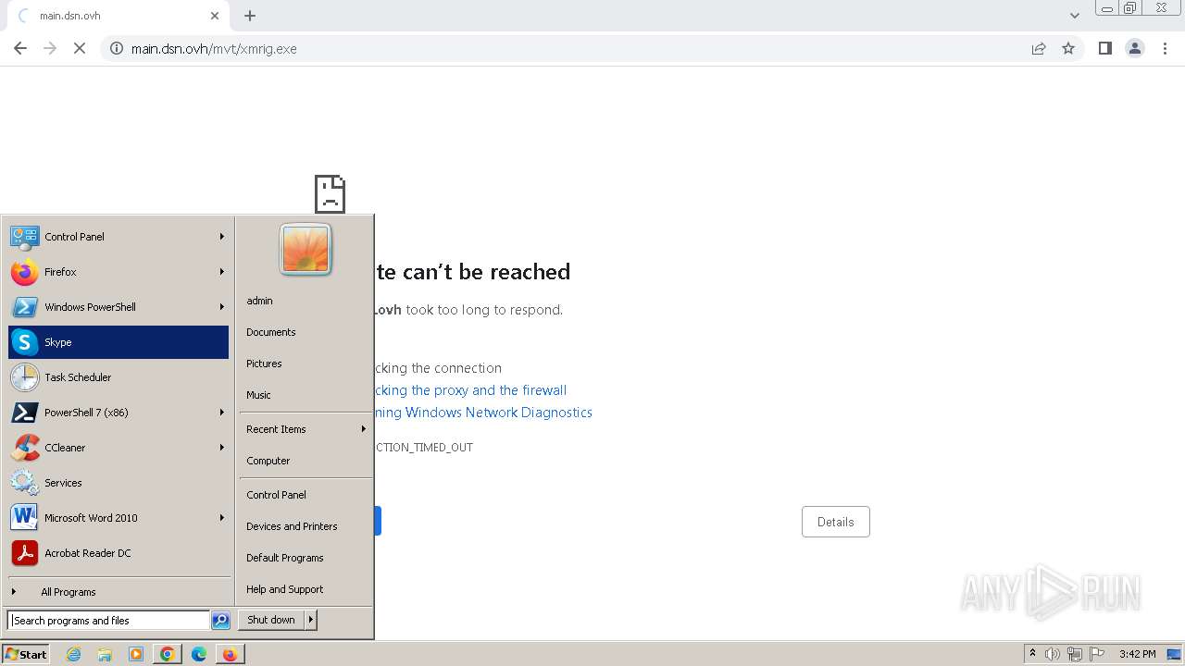Open Acrobat Reader DC

118,553
